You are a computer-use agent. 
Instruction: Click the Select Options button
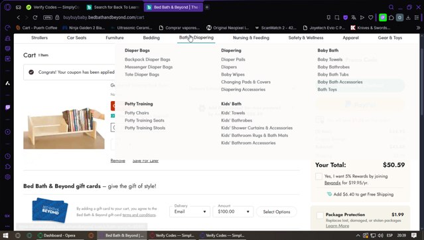click(x=277, y=212)
